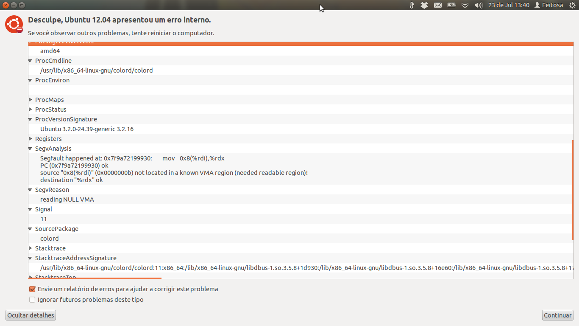Viewport: 579px width, 326px height.
Task: Open the Wi-Fi network indicator
Action: (x=465, y=5)
